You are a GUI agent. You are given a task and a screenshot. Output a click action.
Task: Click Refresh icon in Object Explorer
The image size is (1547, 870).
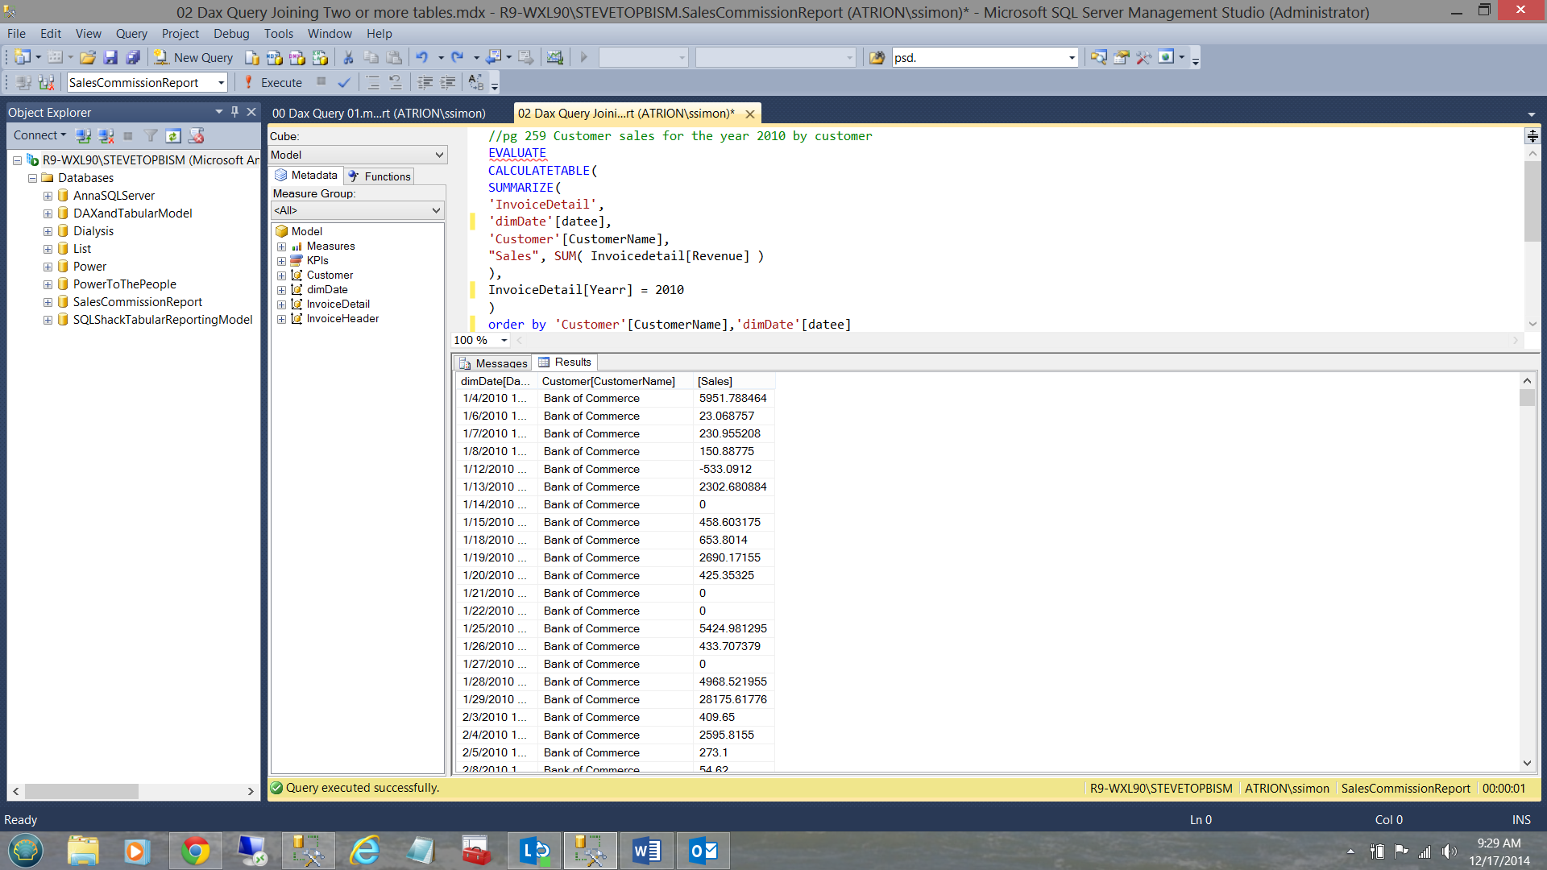pyautogui.click(x=173, y=135)
